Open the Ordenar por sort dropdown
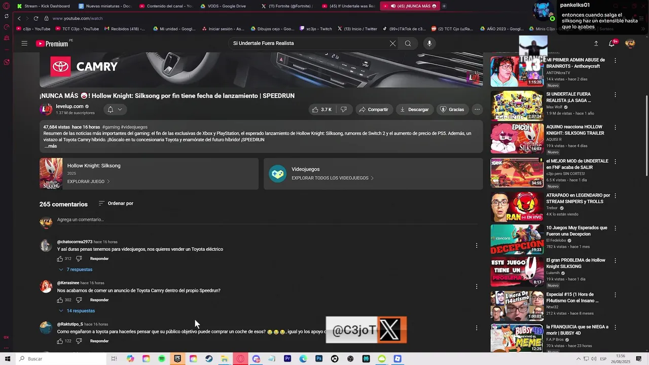649x365 pixels. pos(116,203)
